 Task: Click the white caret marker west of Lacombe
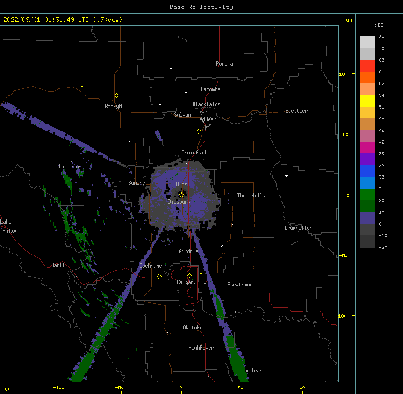click(x=186, y=92)
